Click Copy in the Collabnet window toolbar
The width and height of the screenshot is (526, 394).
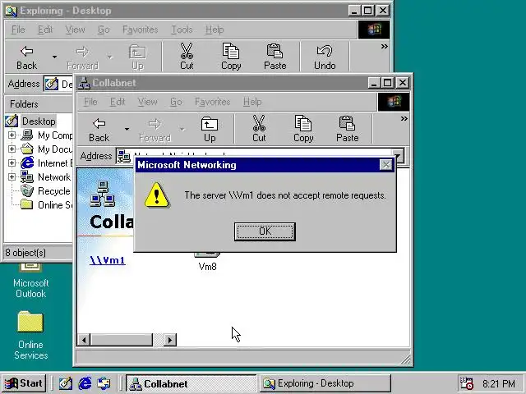click(303, 130)
